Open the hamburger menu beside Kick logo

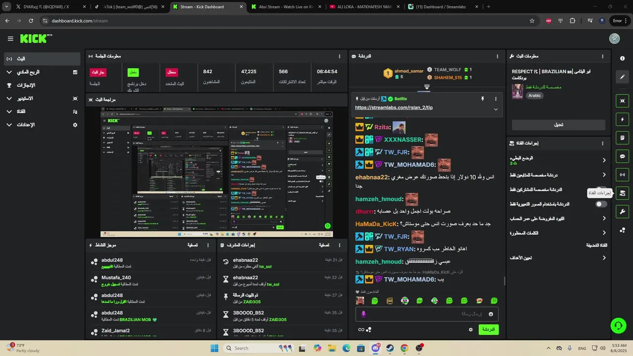[10, 39]
